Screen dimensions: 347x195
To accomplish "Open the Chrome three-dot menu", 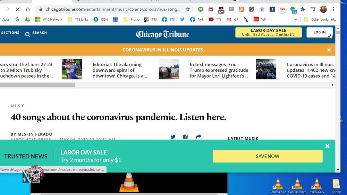I will point(333,9).
